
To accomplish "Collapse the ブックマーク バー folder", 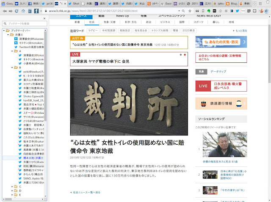I will (x=4, y=31).
